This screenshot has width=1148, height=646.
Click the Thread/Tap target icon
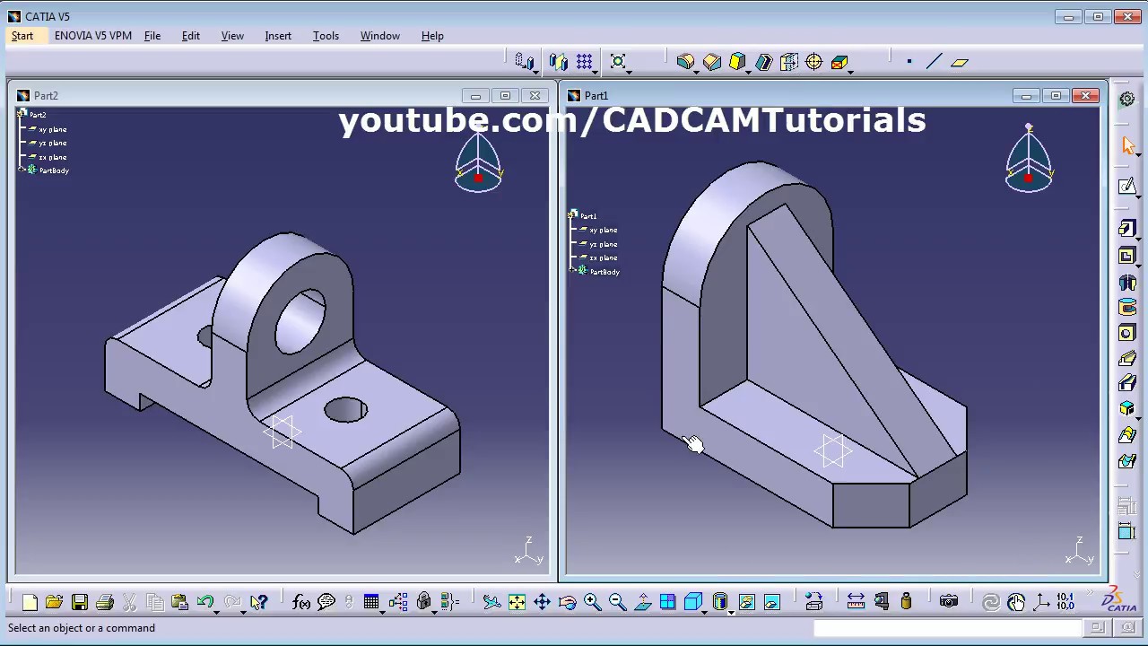[813, 62]
